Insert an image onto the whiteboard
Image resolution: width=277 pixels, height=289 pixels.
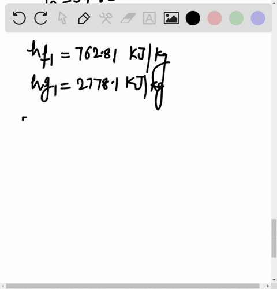click(x=171, y=18)
